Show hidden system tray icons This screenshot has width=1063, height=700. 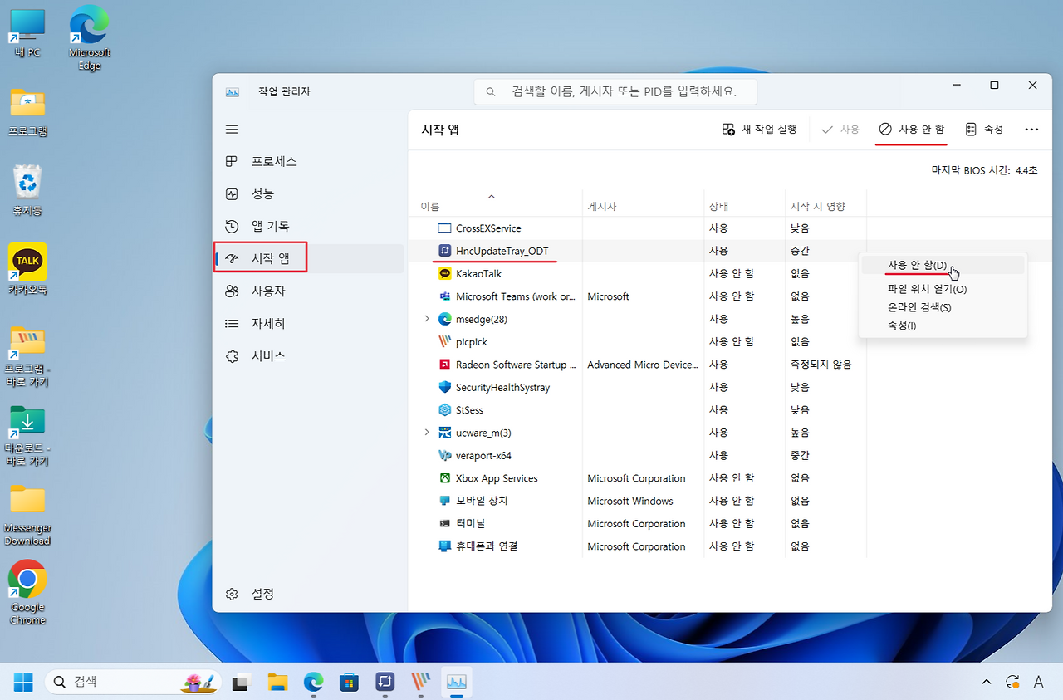coord(986,683)
